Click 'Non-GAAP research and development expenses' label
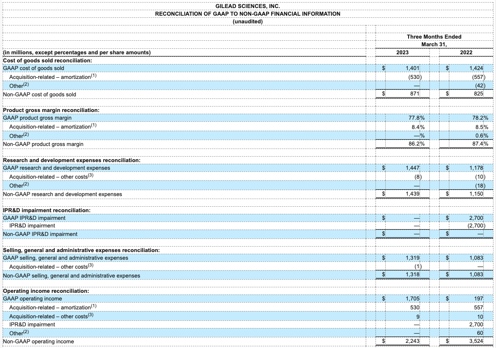The width and height of the screenshot is (496, 348). click(62, 194)
